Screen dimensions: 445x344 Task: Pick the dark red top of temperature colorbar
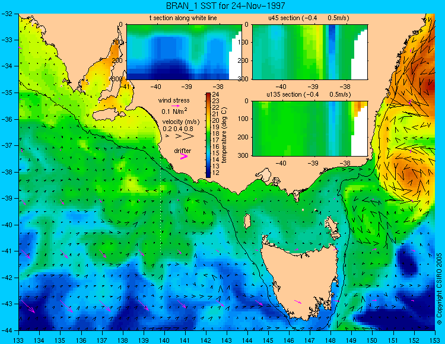(x=208, y=94)
